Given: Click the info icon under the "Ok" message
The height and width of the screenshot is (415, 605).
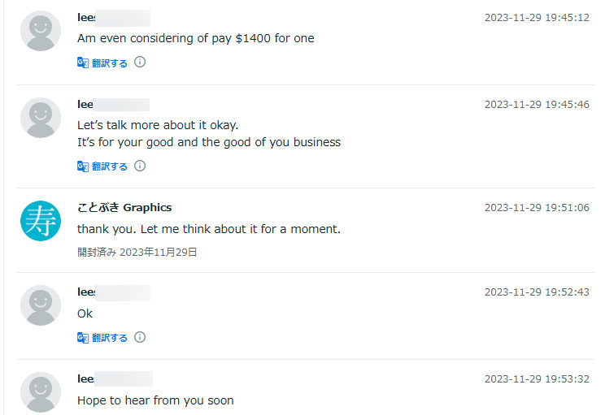Looking at the screenshot, I should pos(140,337).
